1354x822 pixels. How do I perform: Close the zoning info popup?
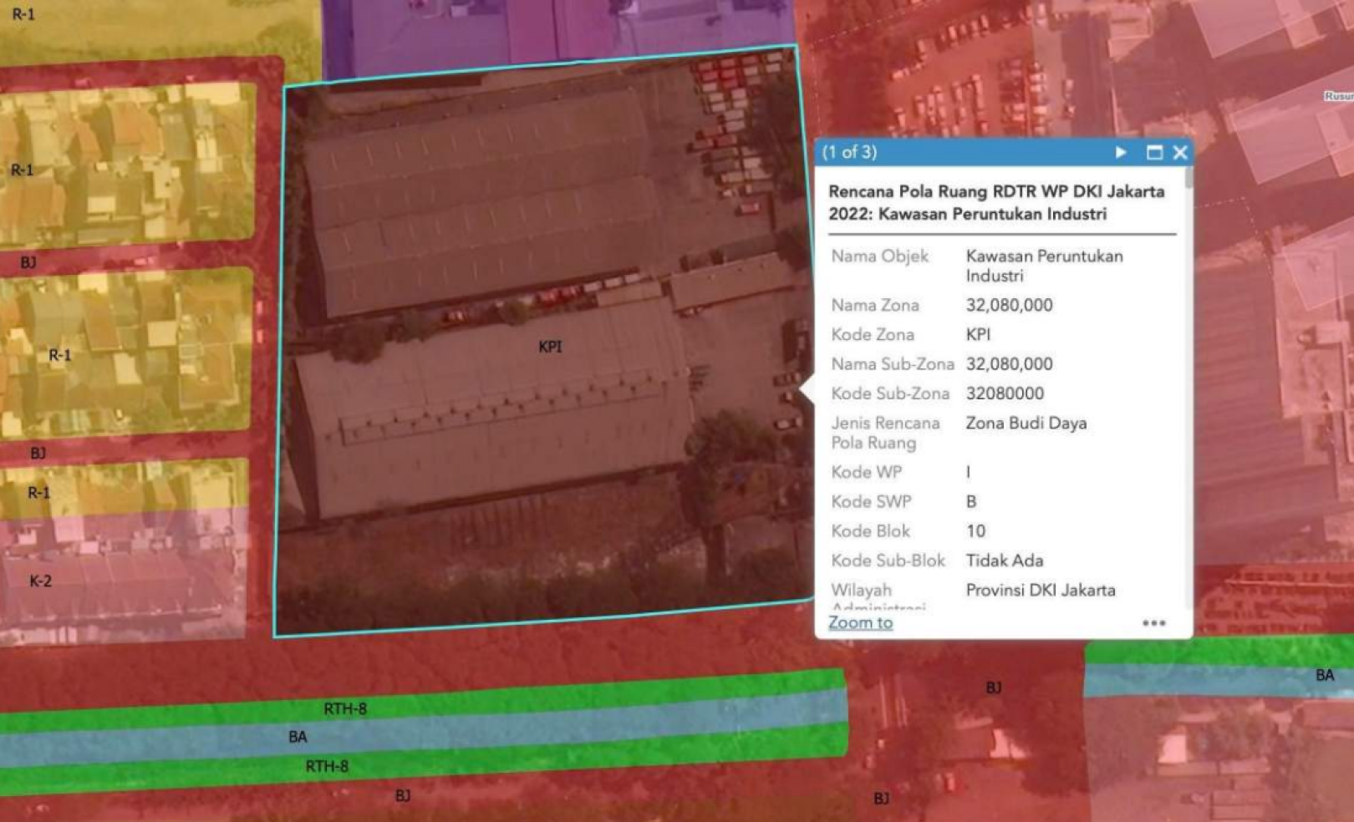(x=1180, y=152)
